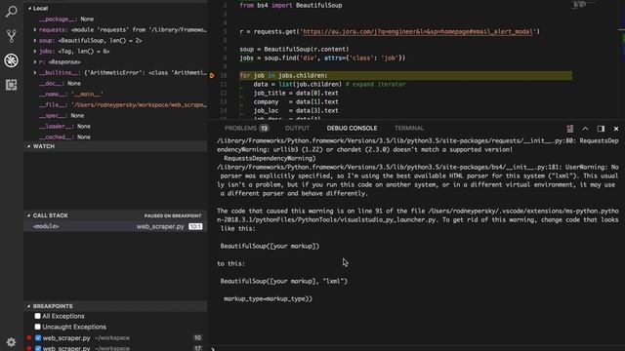Collapse the WATCH section
Image resolution: width=625 pixels, height=351 pixels.
[x=29, y=146]
